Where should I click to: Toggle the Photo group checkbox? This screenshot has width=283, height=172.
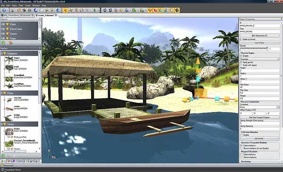point(4,24)
